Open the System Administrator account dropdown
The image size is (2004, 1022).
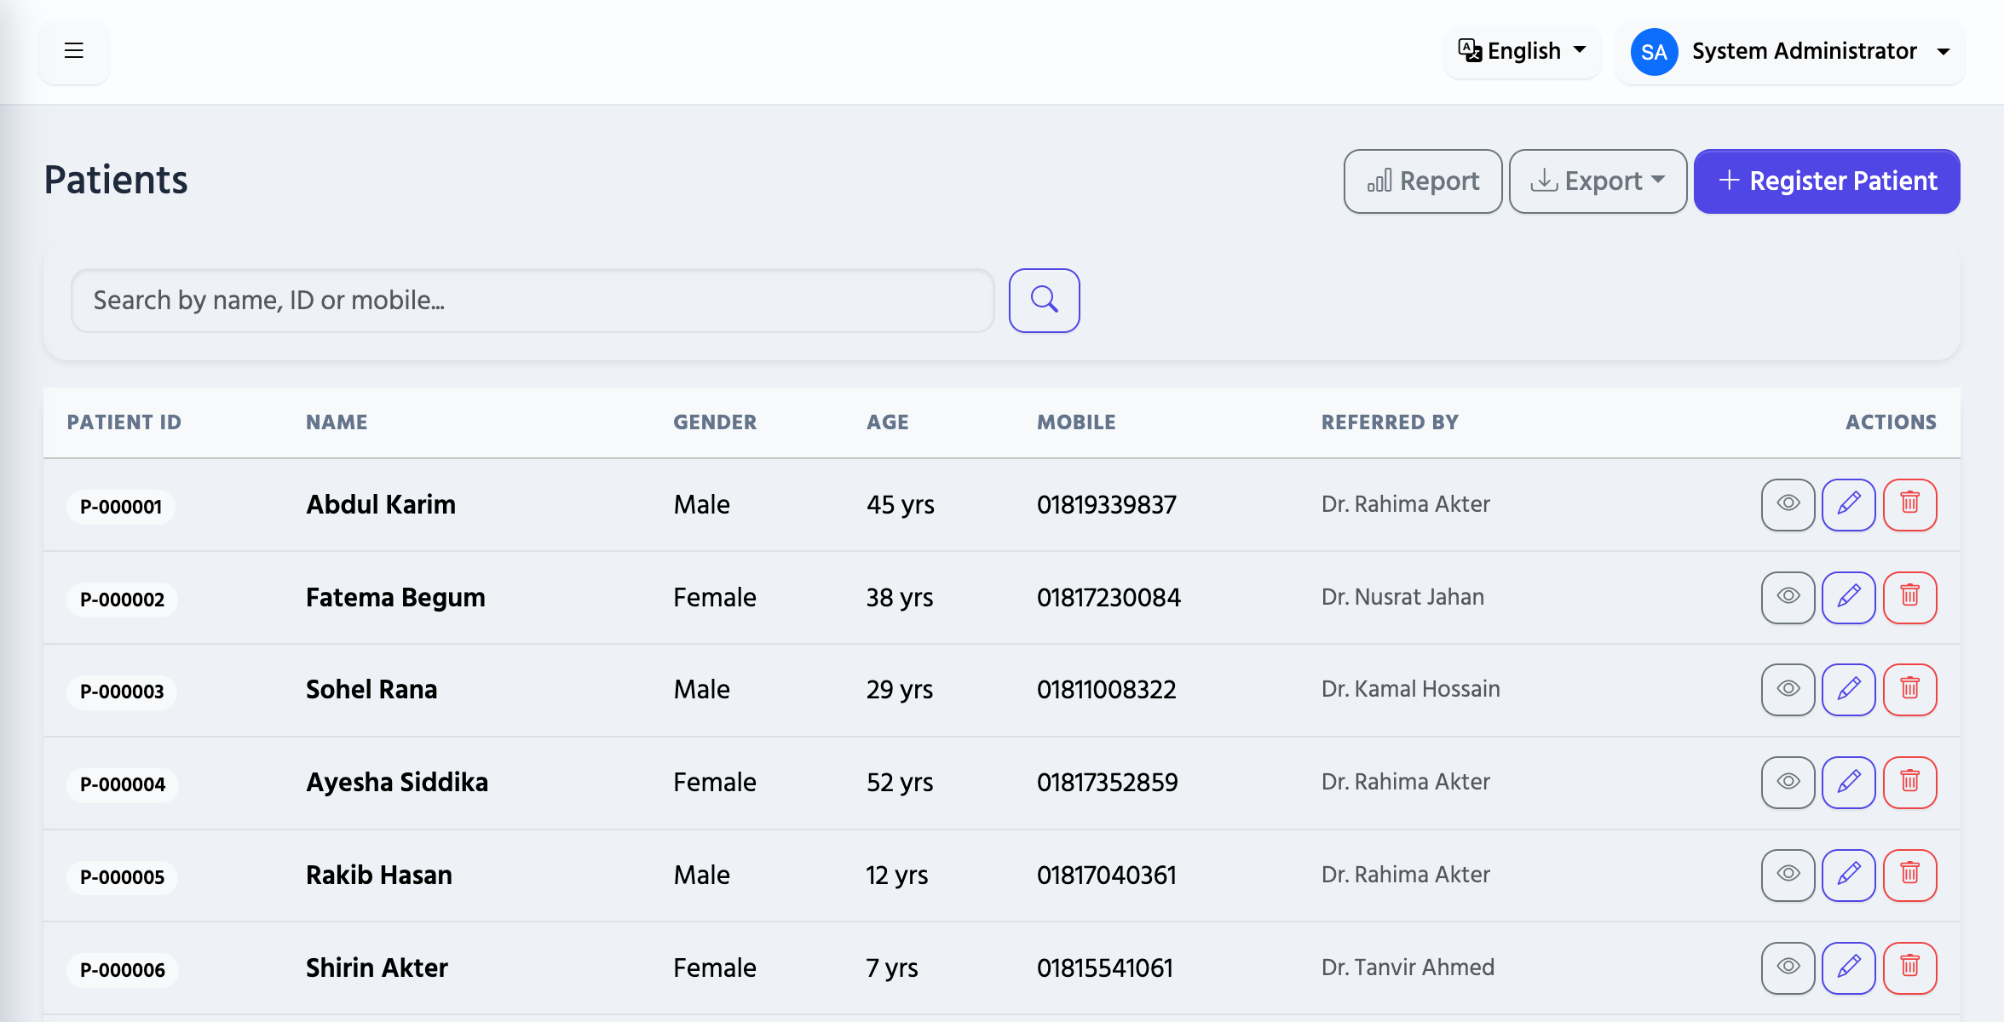pos(1790,52)
